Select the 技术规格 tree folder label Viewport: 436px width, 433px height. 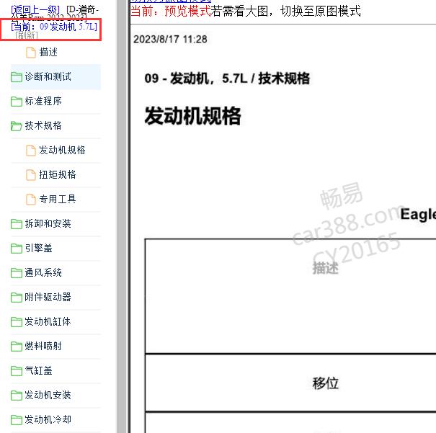[43, 125]
